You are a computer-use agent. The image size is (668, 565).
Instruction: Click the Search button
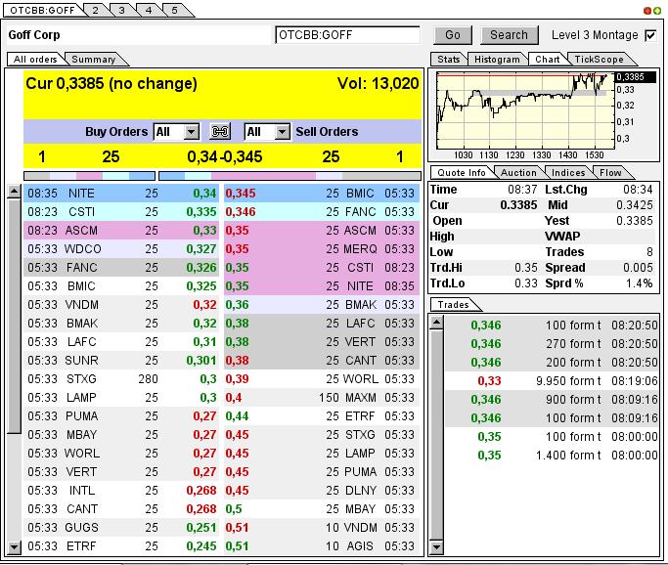coord(509,35)
